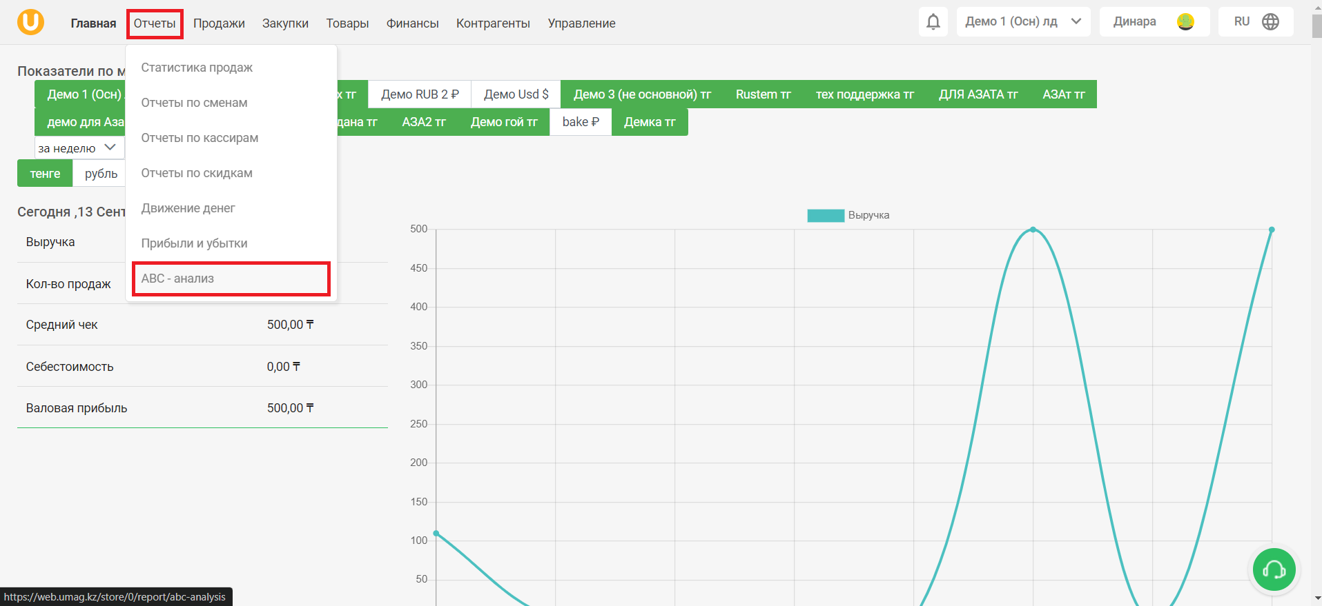Select Отчеты по скидкам entry
The height and width of the screenshot is (606, 1322).
(231, 173)
